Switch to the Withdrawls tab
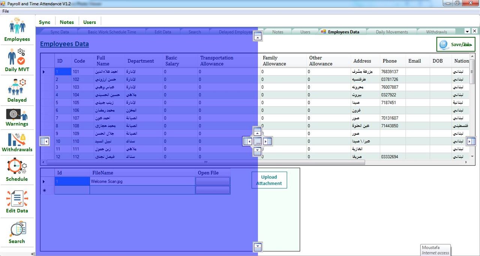The height and width of the screenshot is (256, 480). (x=436, y=32)
